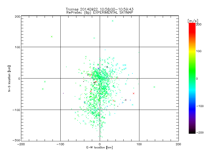Screen dimensions: 210x157
Task: Click the x-axis tick label '-100'
Action: 60,144
